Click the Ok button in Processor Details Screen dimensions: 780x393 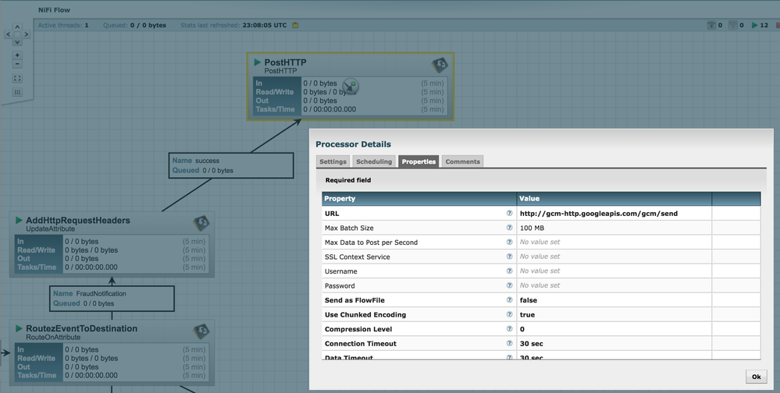(756, 377)
